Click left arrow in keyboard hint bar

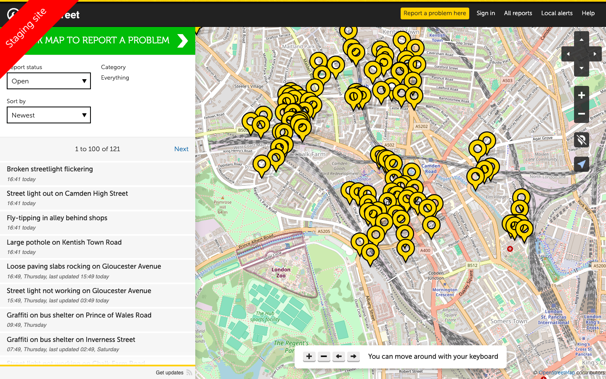pos(338,356)
